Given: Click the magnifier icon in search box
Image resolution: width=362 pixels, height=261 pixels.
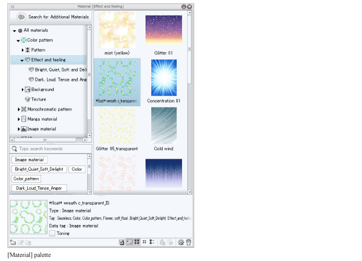Looking at the screenshot, I should coord(14,149).
